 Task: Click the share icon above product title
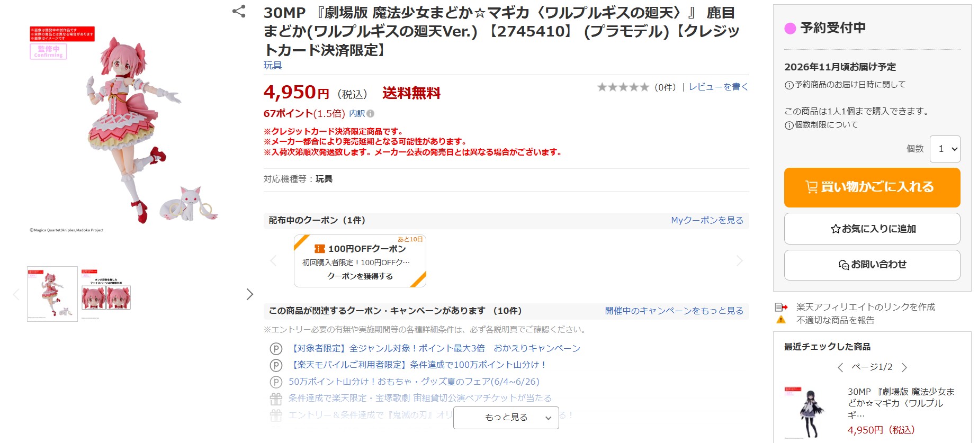click(239, 11)
